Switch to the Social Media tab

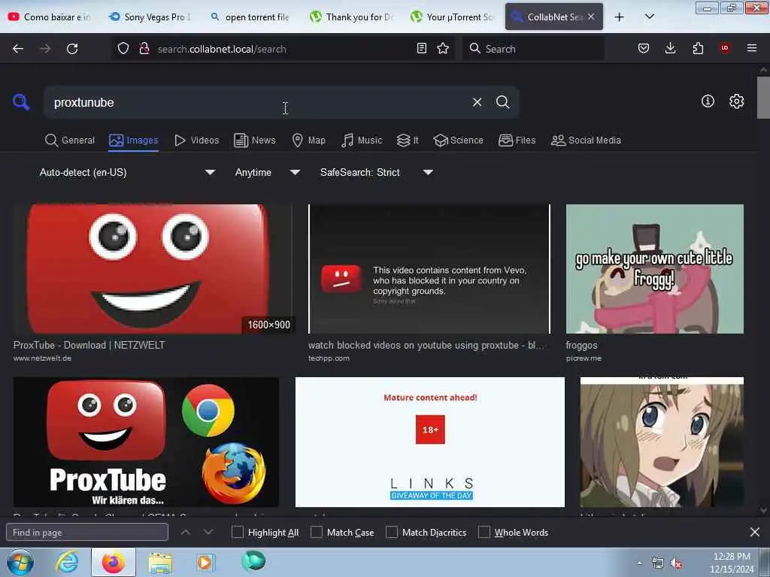(x=586, y=140)
